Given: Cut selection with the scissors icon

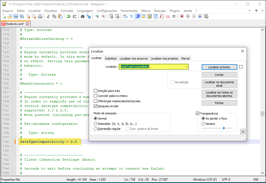Looking at the screenshot, I should pyautogui.click(x=48, y=16).
